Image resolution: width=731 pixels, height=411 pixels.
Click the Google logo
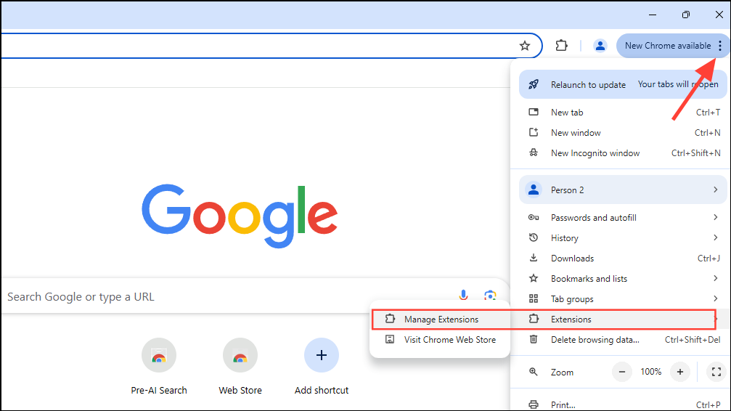pyautogui.click(x=240, y=216)
